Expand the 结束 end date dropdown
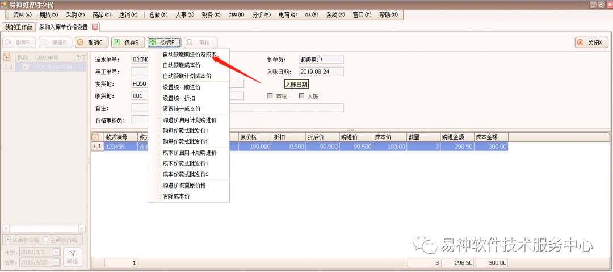613x272 pixels. pyautogui.click(x=56, y=262)
